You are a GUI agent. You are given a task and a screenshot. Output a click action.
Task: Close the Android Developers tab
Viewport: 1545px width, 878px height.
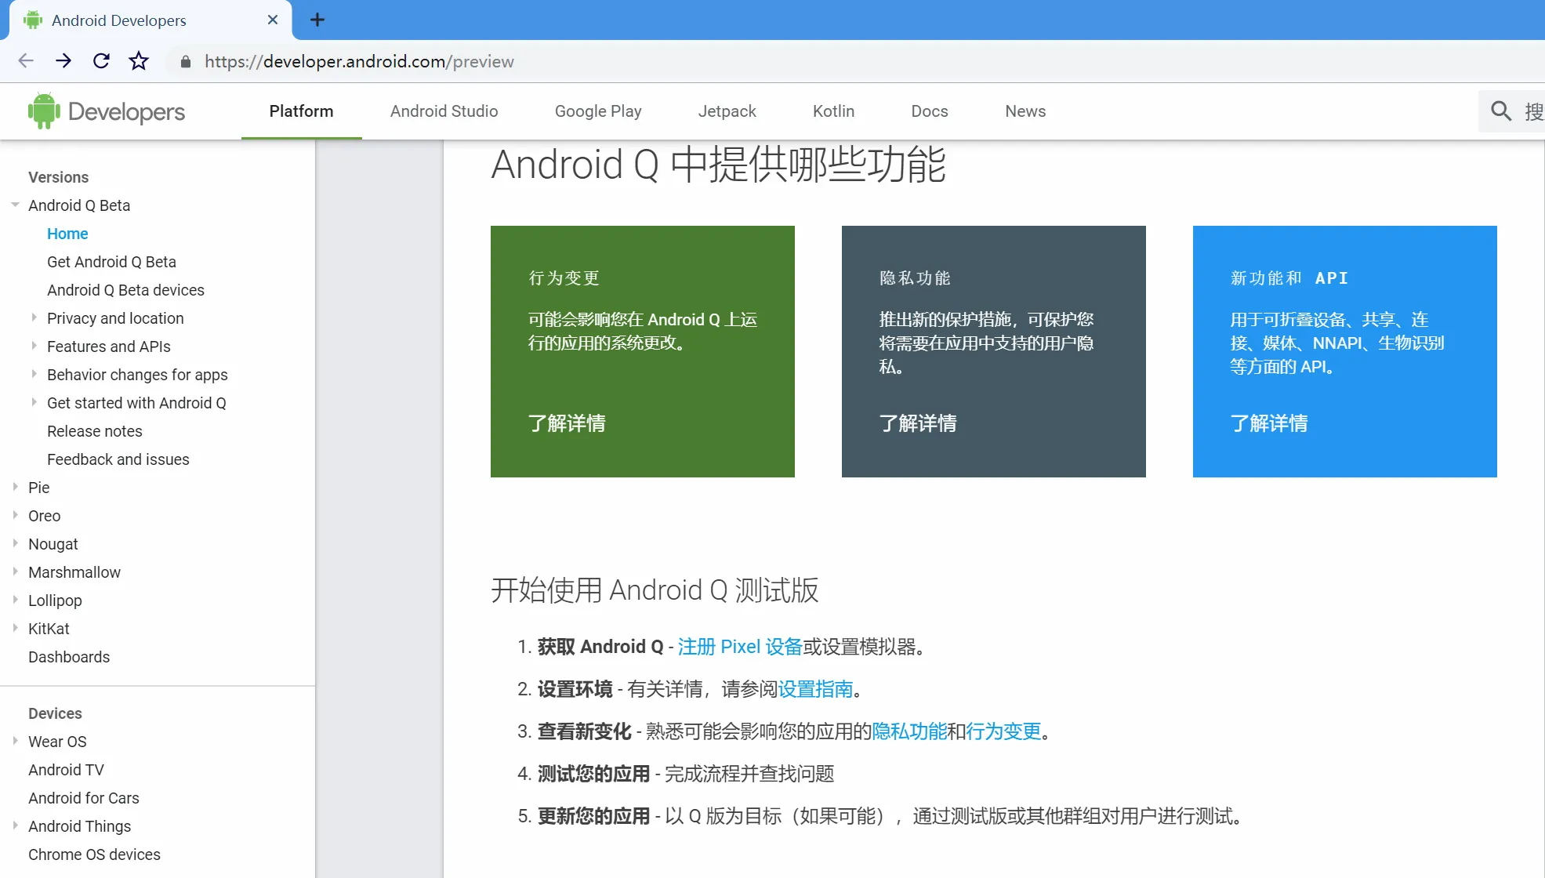tap(273, 20)
